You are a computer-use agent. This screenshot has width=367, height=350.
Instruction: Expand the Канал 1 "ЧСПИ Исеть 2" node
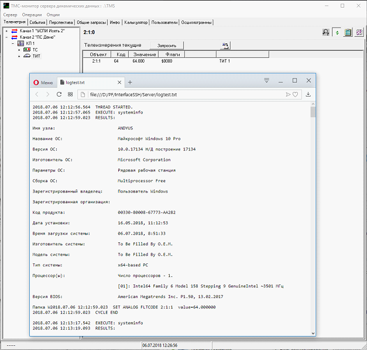[6, 31]
